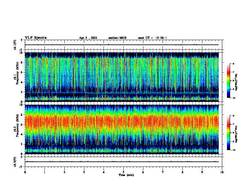Click the 'ch.1(V)' axis label at top

[x=15, y=45]
